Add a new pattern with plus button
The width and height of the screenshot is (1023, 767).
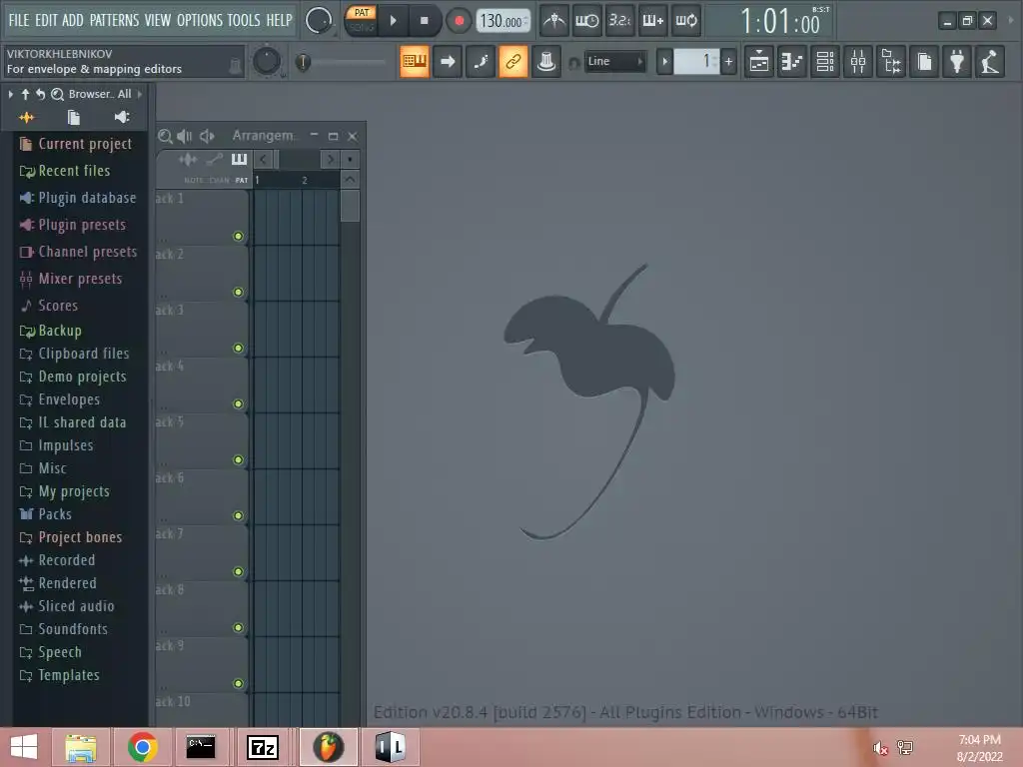(x=728, y=62)
